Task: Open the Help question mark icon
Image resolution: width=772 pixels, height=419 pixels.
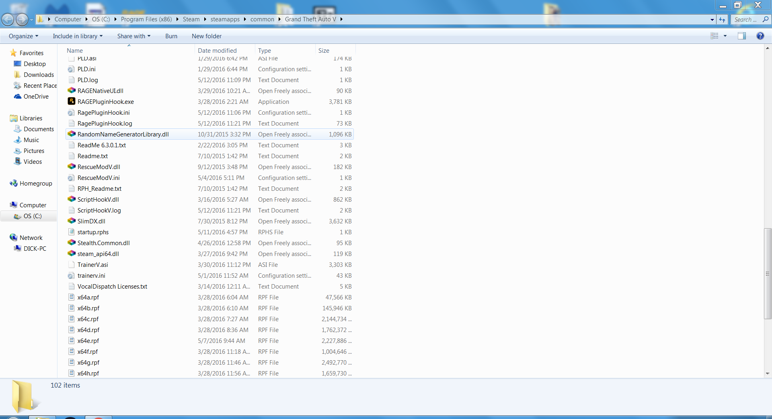Action: [760, 36]
